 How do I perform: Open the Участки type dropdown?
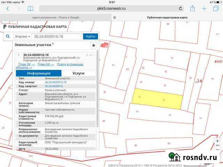click(22, 37)
